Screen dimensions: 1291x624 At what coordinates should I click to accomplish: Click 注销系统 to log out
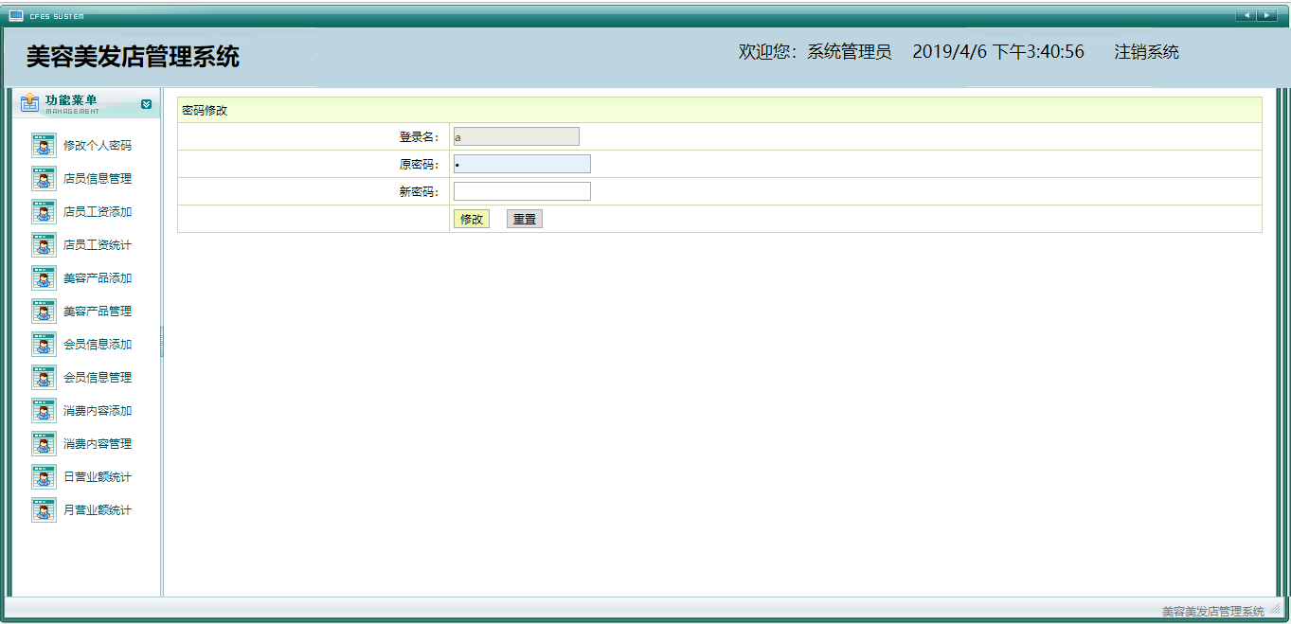tap(1147, 52)
